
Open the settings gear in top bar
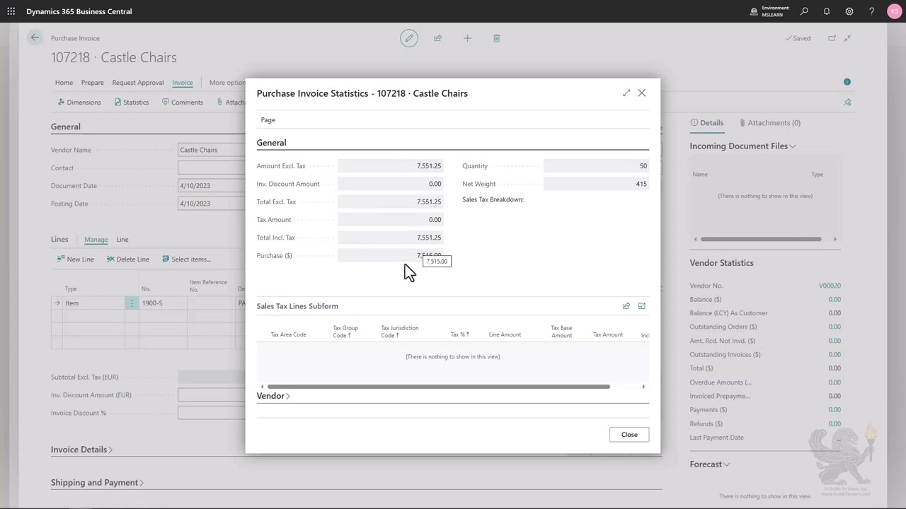tap(849, 11)
